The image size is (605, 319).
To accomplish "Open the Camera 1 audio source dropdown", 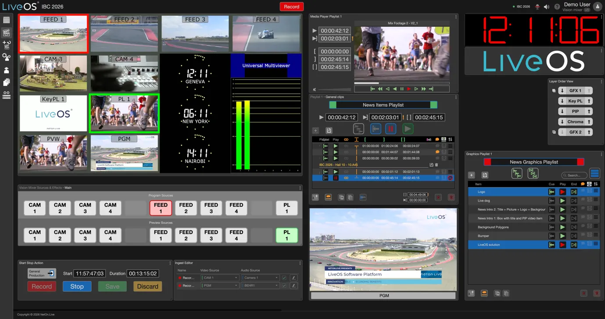I will pos(260,278).
